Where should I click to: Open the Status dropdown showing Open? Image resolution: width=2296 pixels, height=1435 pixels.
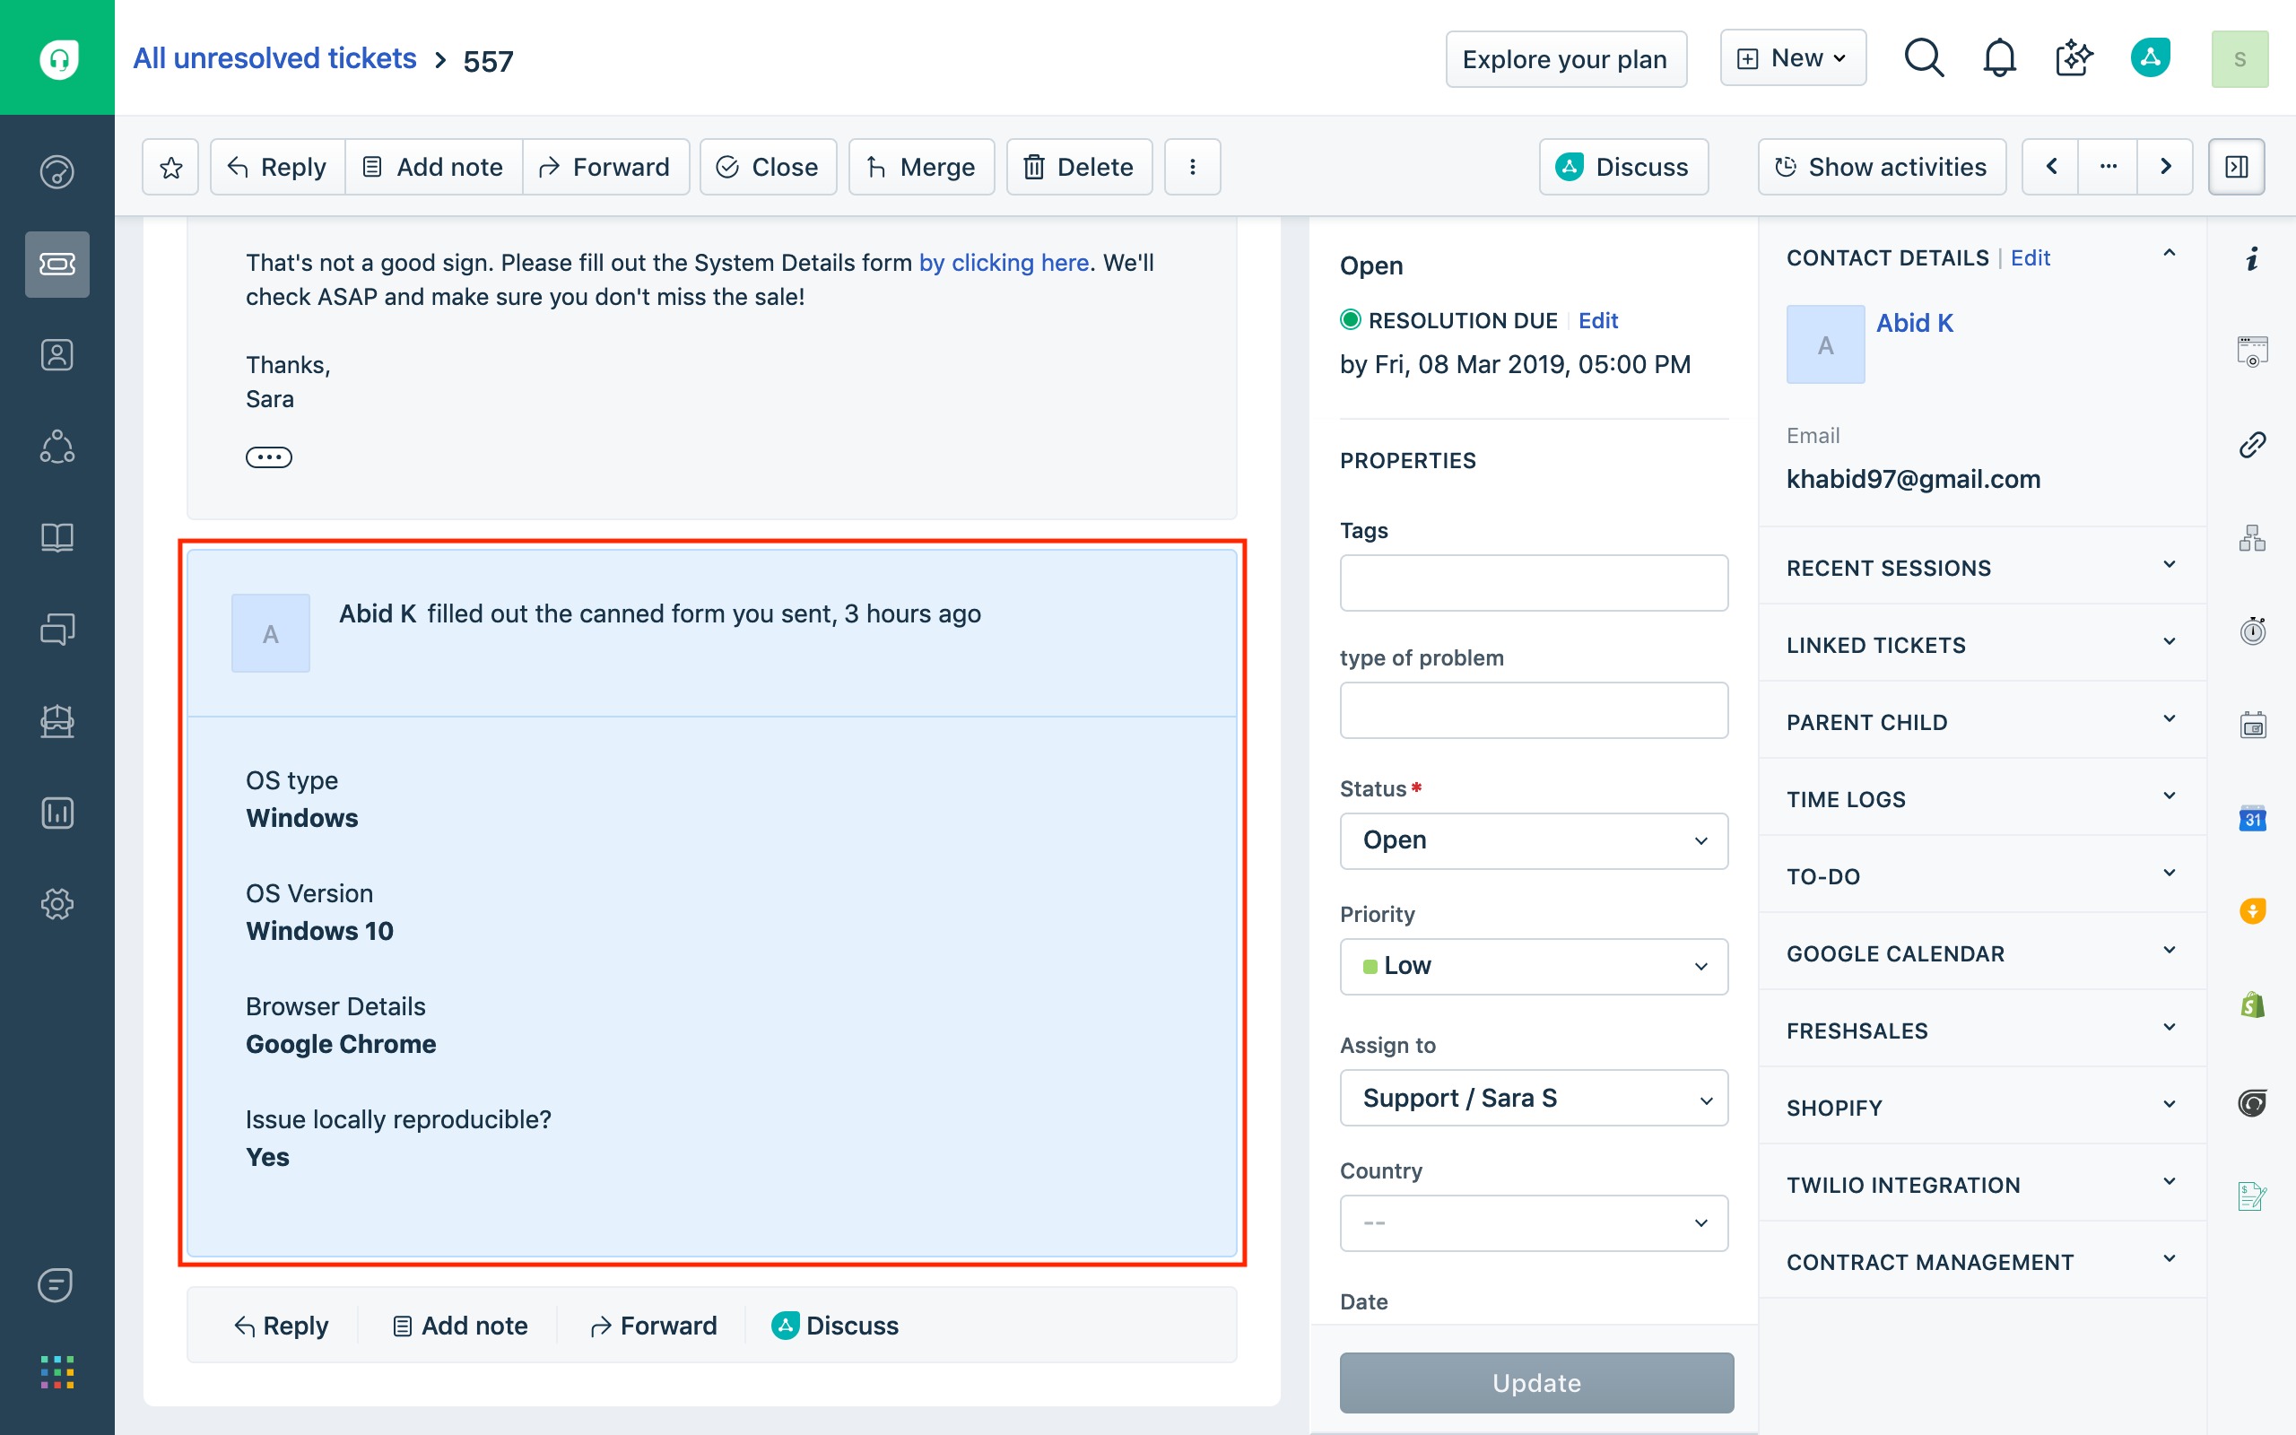click(1533, 840)
